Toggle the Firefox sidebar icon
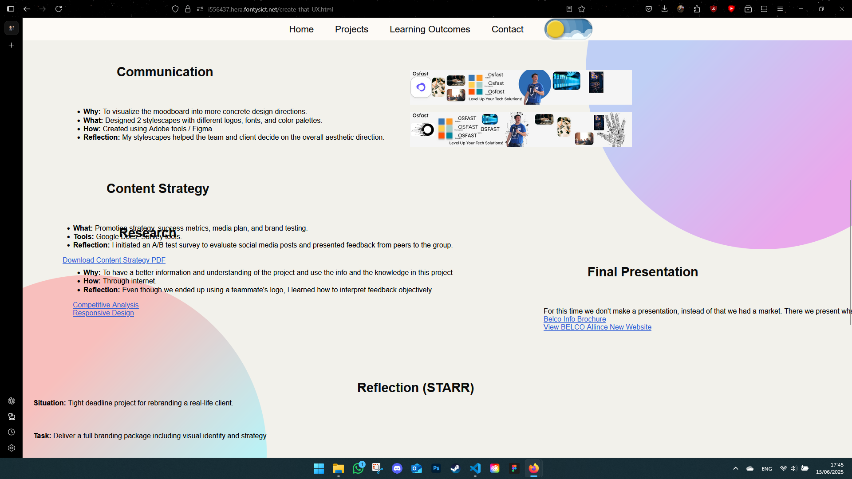This screenshot has width=852, height=479. pos(11,9)
